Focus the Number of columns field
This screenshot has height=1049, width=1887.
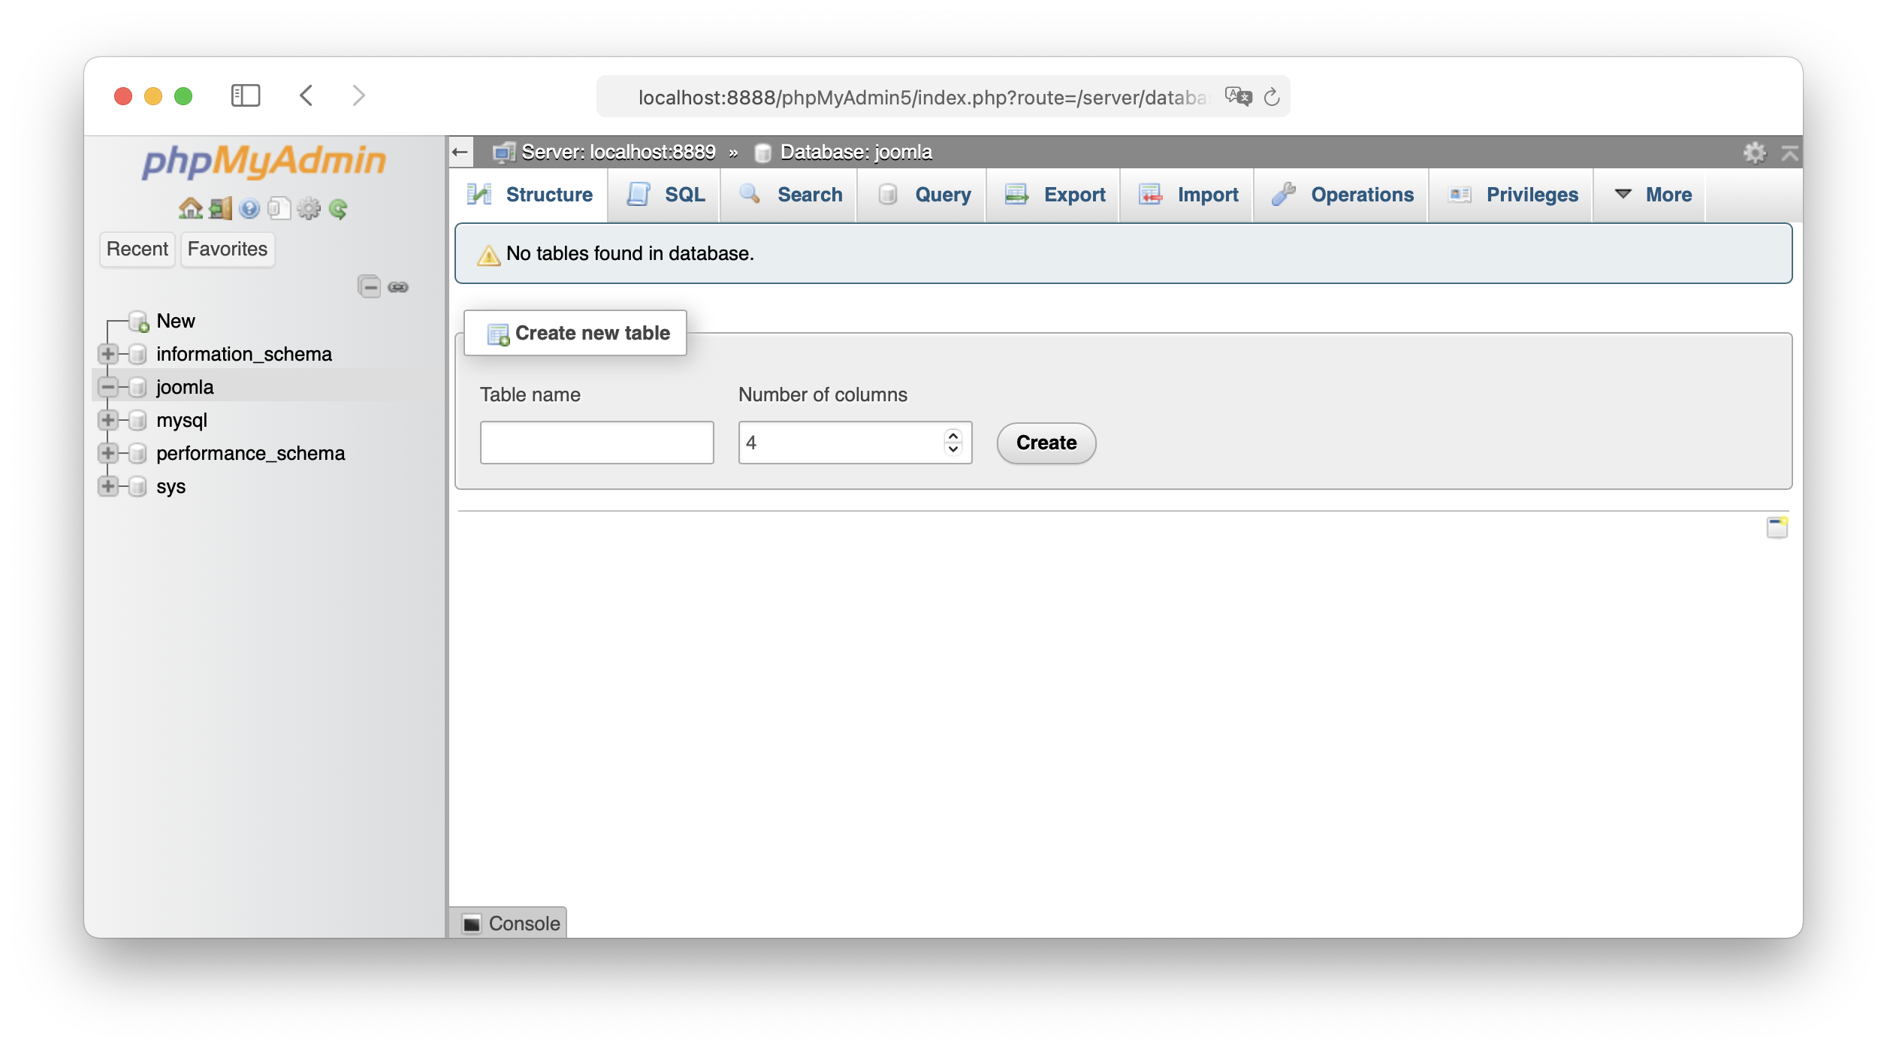[855, 443]
